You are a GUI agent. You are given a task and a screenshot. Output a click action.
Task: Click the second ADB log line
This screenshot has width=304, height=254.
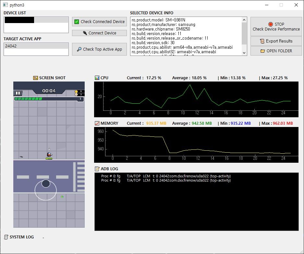click(x=166, y=180)
